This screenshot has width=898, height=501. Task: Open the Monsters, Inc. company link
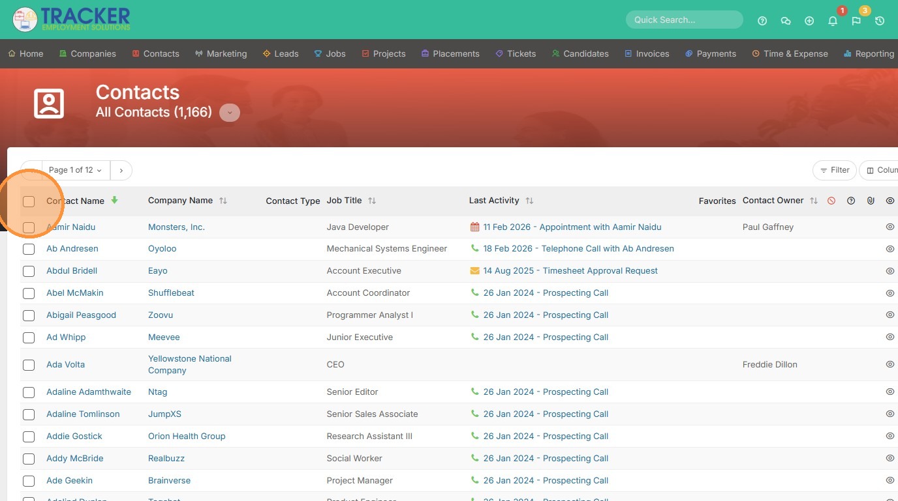176,227
